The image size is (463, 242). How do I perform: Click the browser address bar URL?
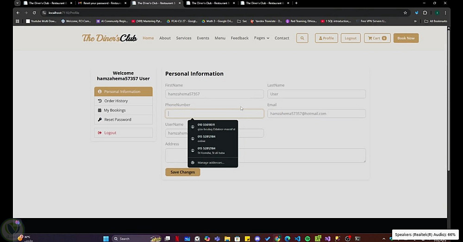click(x=64, y=12)
